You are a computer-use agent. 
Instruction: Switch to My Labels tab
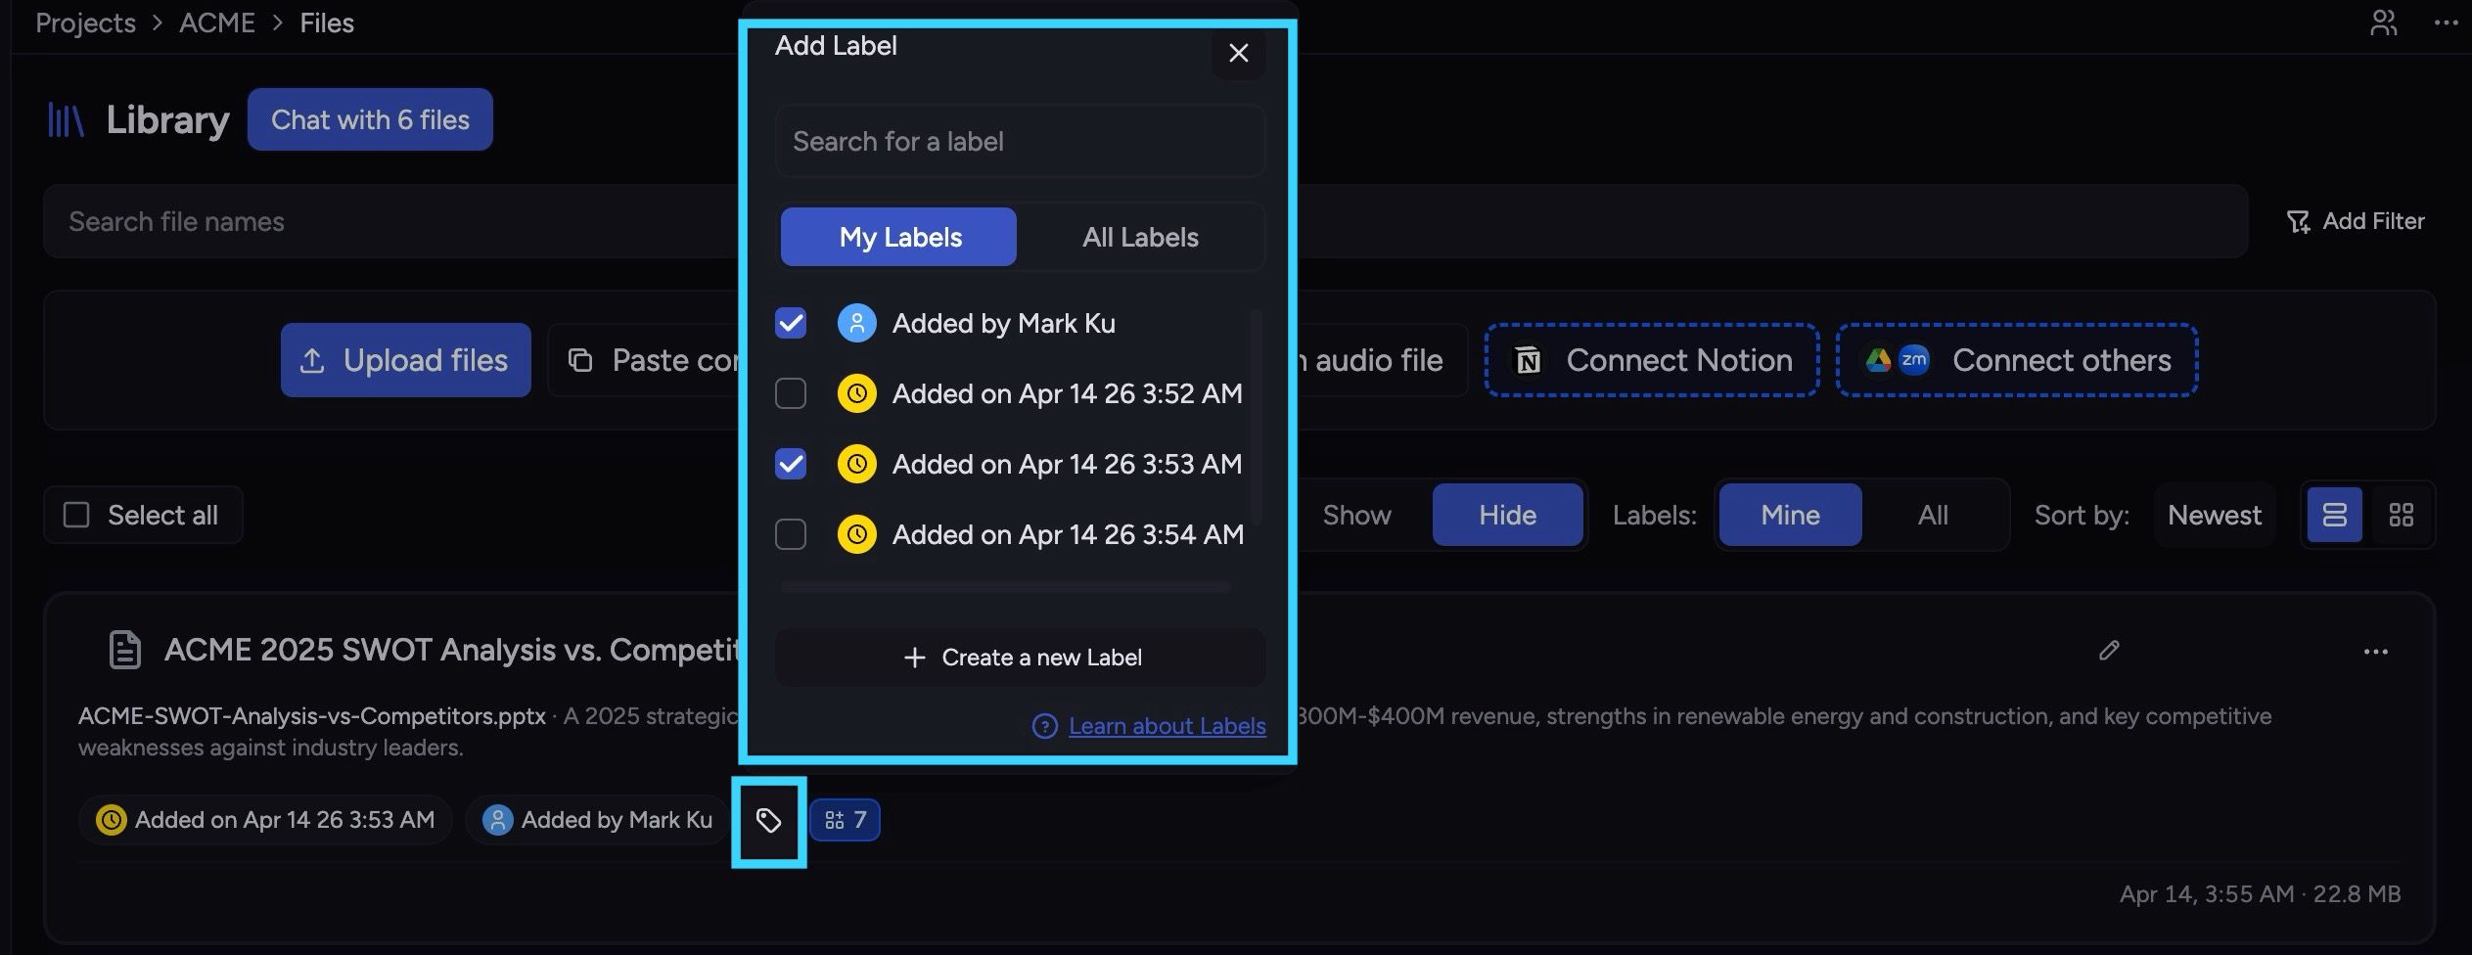click(898, 237)
